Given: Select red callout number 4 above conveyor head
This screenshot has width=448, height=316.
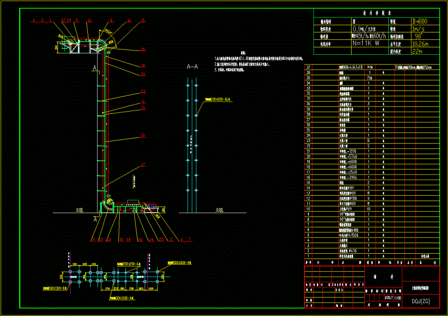Looking at the screenshot, I should (34, 21).
